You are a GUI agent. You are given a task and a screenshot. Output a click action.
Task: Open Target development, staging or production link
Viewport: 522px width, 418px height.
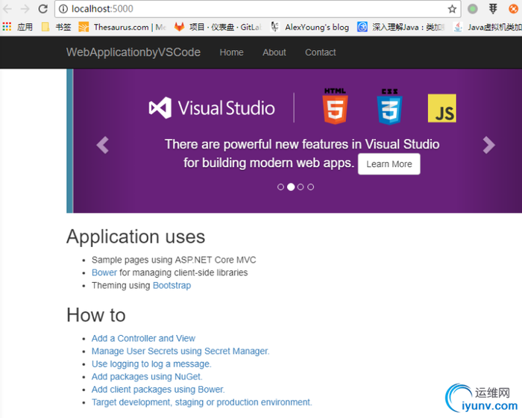202,402
